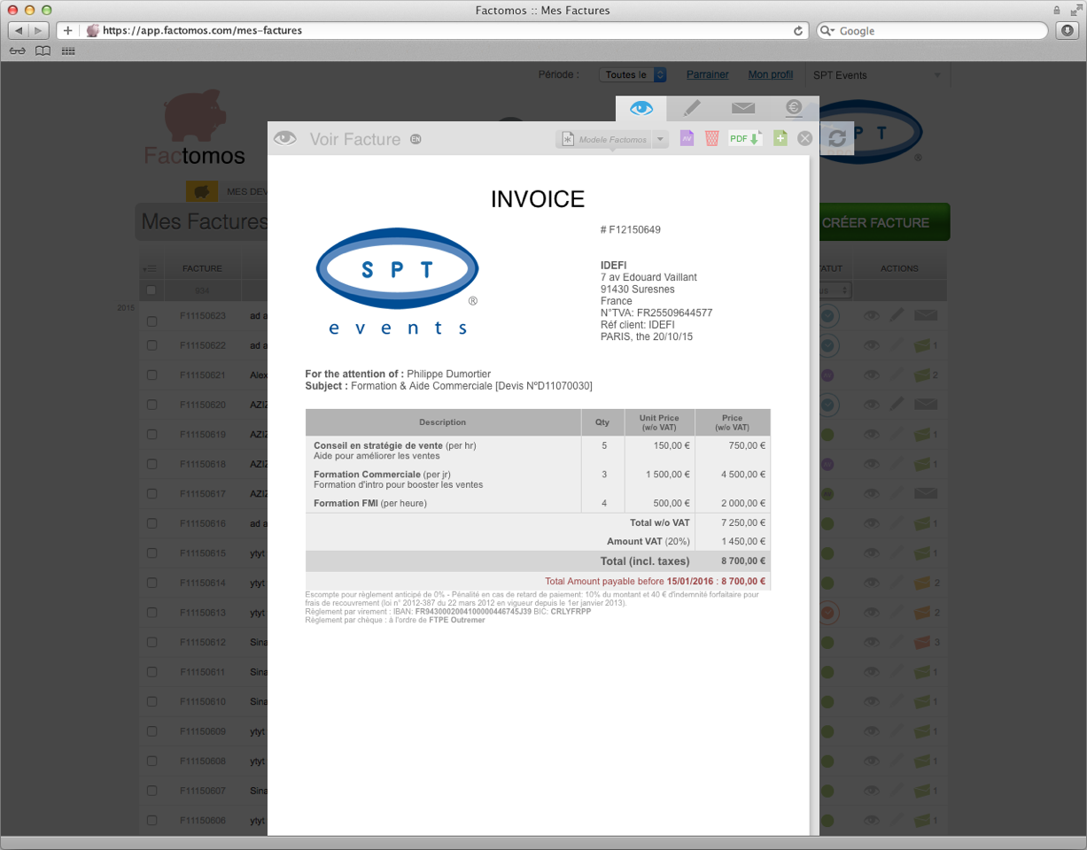
Task: Send invoice F11150620 with its envelope icon
Action: (x=926, y=405)
